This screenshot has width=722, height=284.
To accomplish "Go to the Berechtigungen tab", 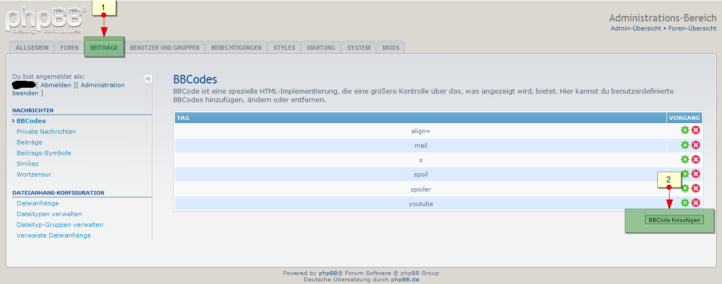I will pos(236,48).
